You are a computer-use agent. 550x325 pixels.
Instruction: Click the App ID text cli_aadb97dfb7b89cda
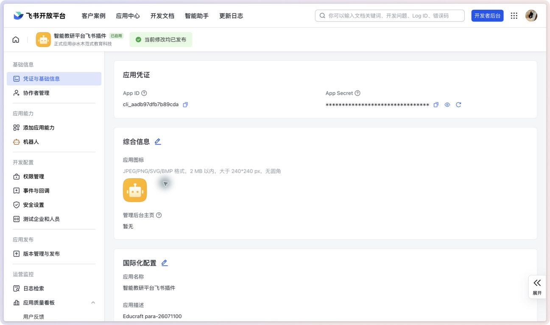click(151, 105)
